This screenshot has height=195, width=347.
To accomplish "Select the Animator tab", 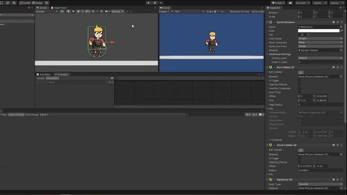I will [x=61, y=75].
